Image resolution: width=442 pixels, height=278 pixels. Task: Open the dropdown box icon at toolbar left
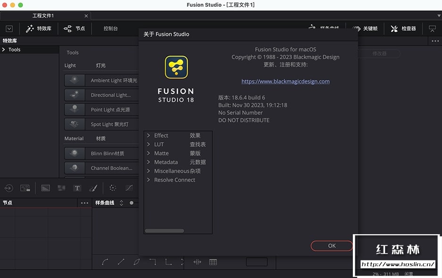[x=9, y=29]
